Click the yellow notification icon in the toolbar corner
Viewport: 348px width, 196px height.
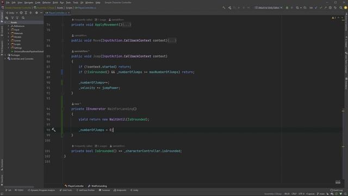pyautogui.click(x=345, y=8)
